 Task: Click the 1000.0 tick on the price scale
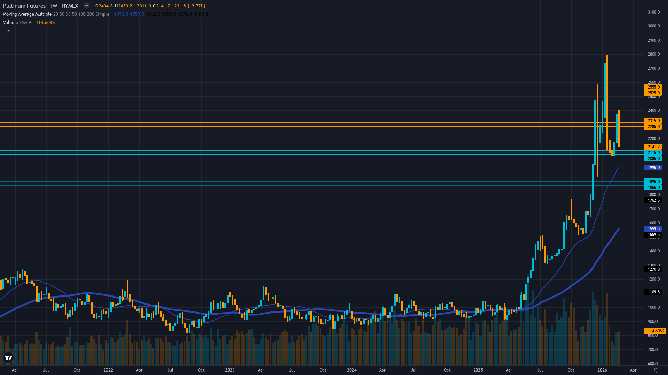tap(654, 307)
